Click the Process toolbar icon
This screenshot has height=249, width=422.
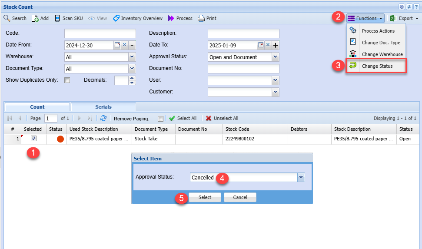171,18
